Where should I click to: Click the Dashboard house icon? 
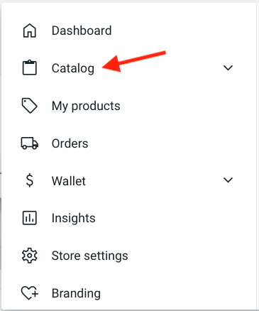pyautogui.click(x=30, y=31)
